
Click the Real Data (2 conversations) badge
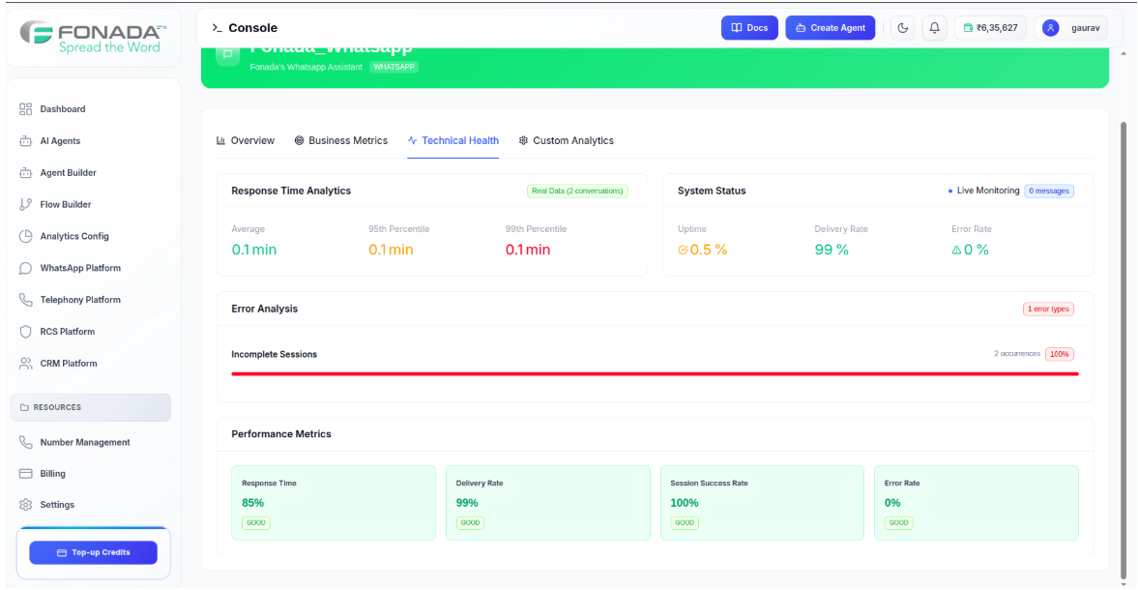click(x=577, y=191)
